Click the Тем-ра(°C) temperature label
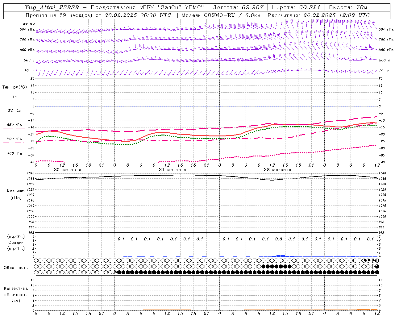 pos(15,87)
